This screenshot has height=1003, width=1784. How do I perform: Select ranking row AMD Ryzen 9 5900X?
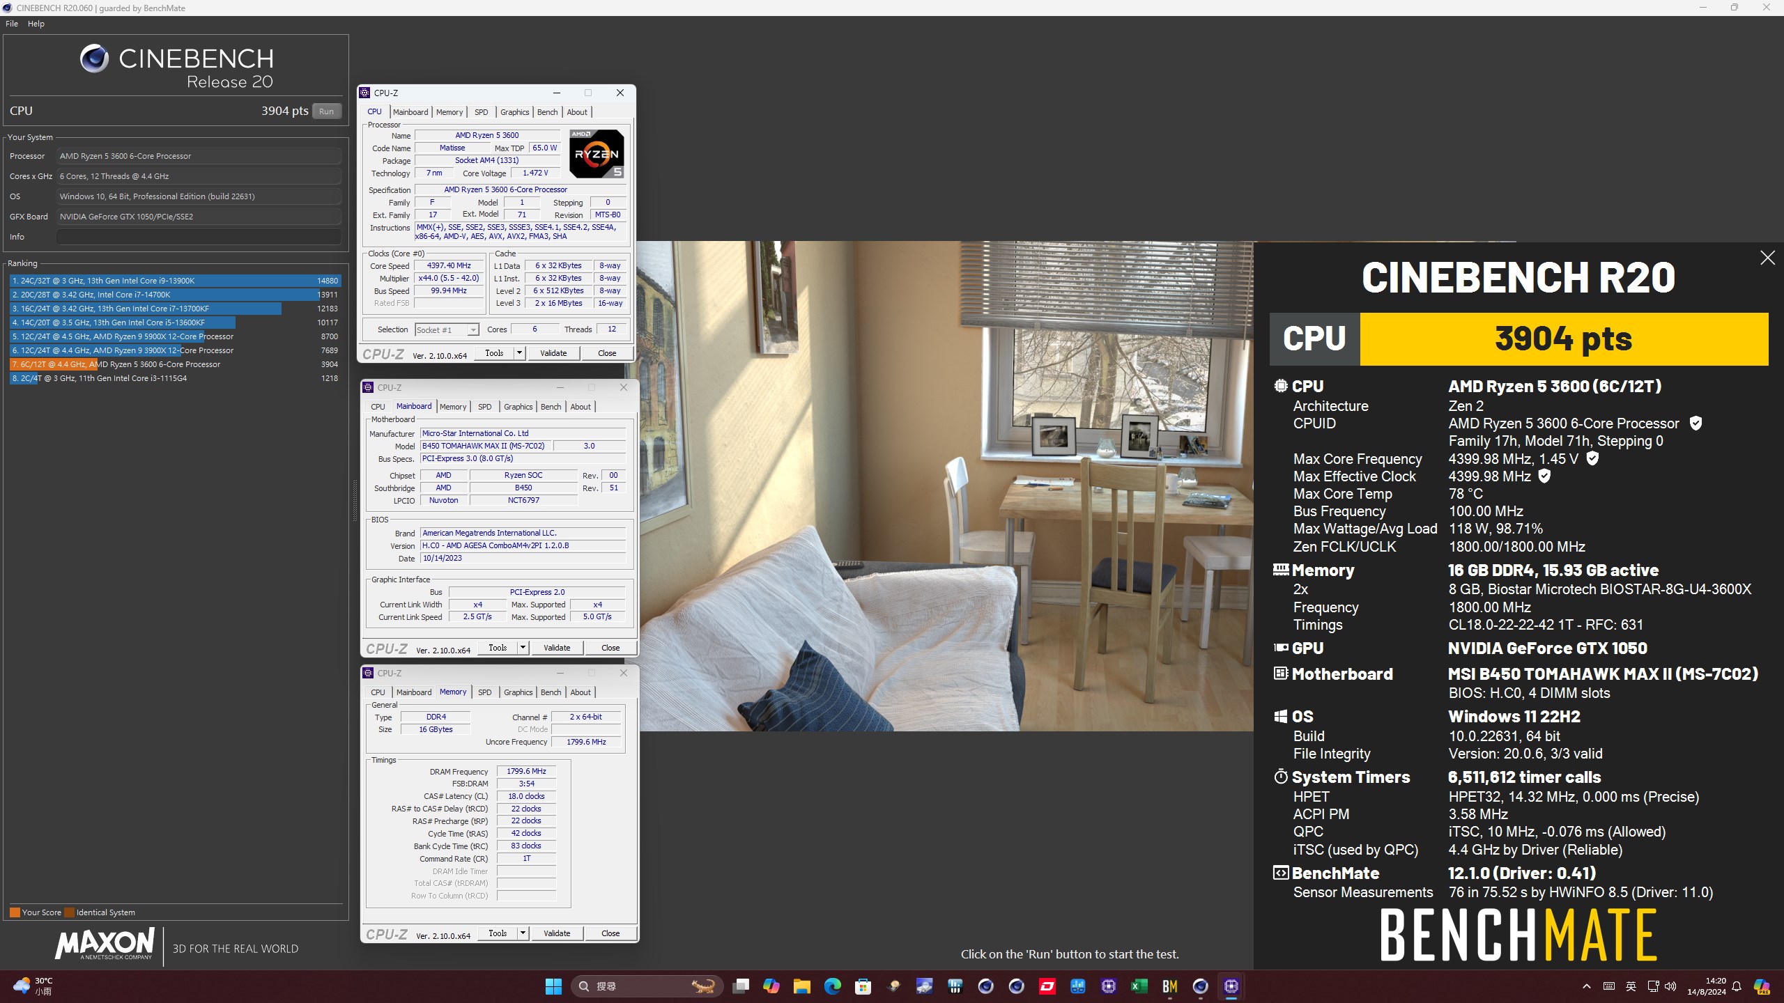tap(175, 336)
